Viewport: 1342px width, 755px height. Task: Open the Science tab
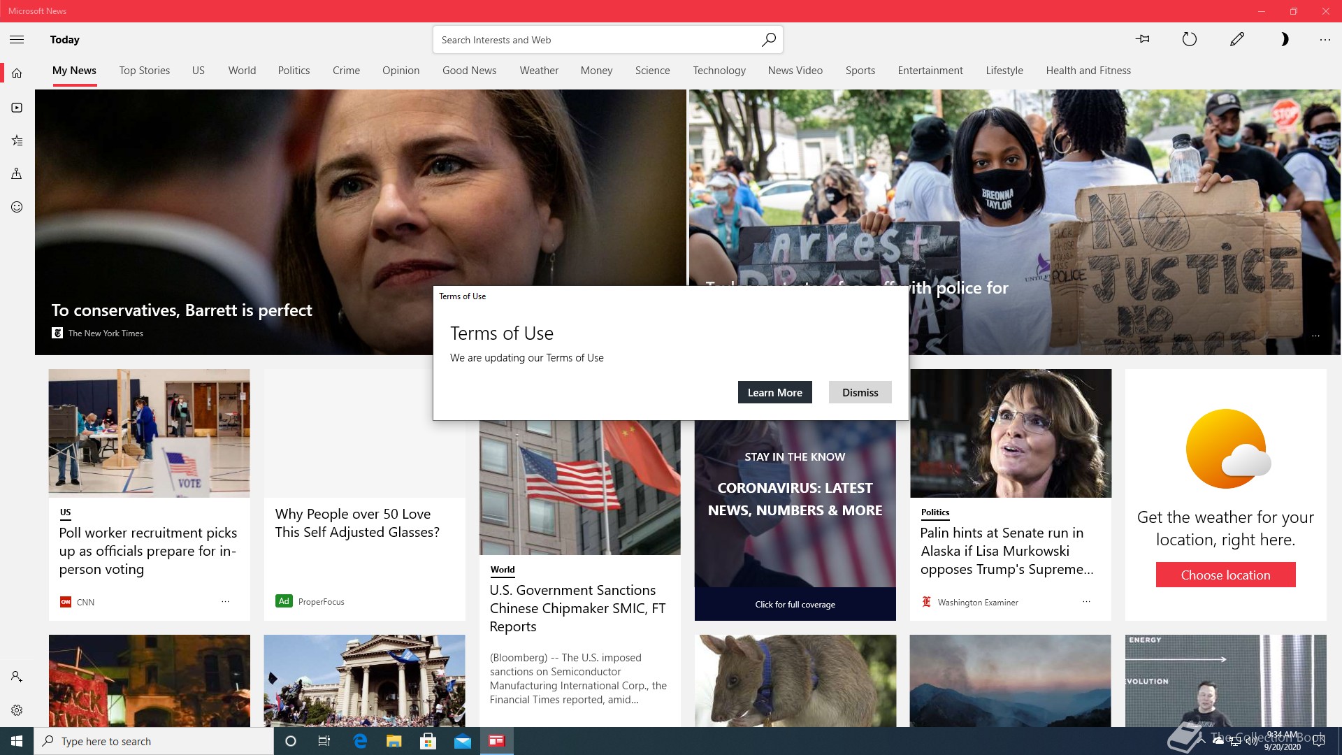652,71
